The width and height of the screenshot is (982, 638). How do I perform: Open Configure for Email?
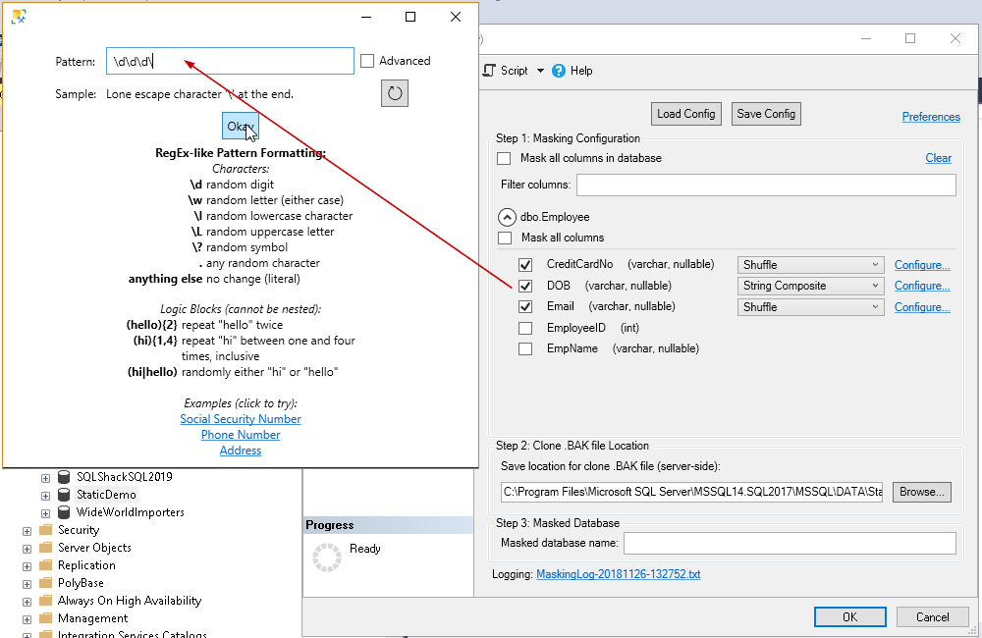pyautogui.click(x=922, y=307)
